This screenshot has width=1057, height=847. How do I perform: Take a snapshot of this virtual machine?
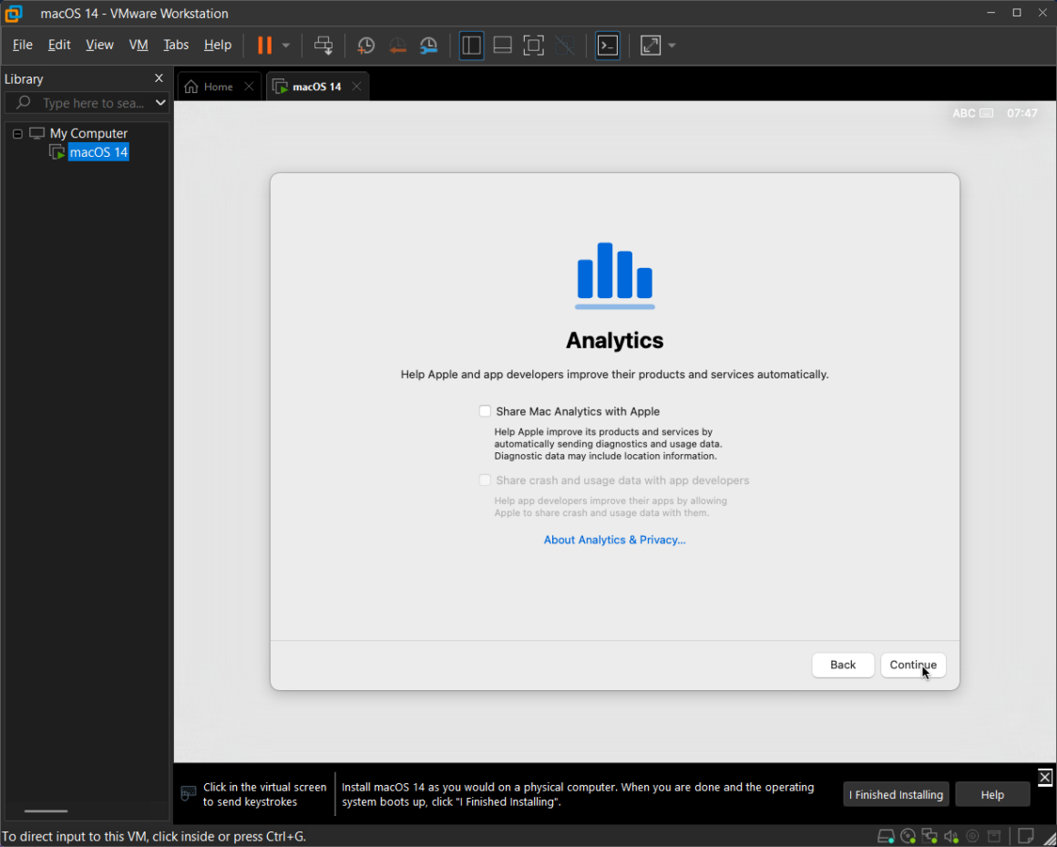pyautogui.click(x=365, y=46)
